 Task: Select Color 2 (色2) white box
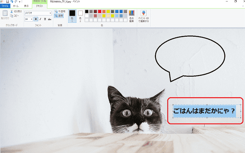80,16
